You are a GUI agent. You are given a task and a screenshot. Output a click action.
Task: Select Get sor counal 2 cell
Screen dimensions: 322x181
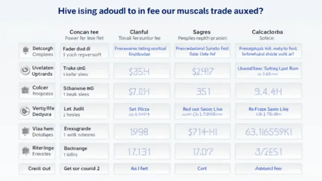point(84,169)
